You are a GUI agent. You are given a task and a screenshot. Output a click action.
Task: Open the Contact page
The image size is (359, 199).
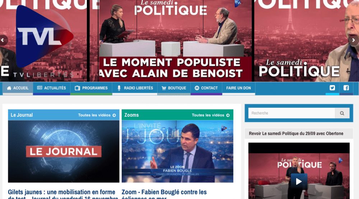coord(206,88)
